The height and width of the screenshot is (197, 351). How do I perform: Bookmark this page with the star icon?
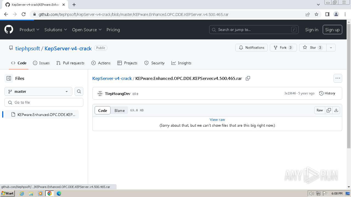point(316,14)
